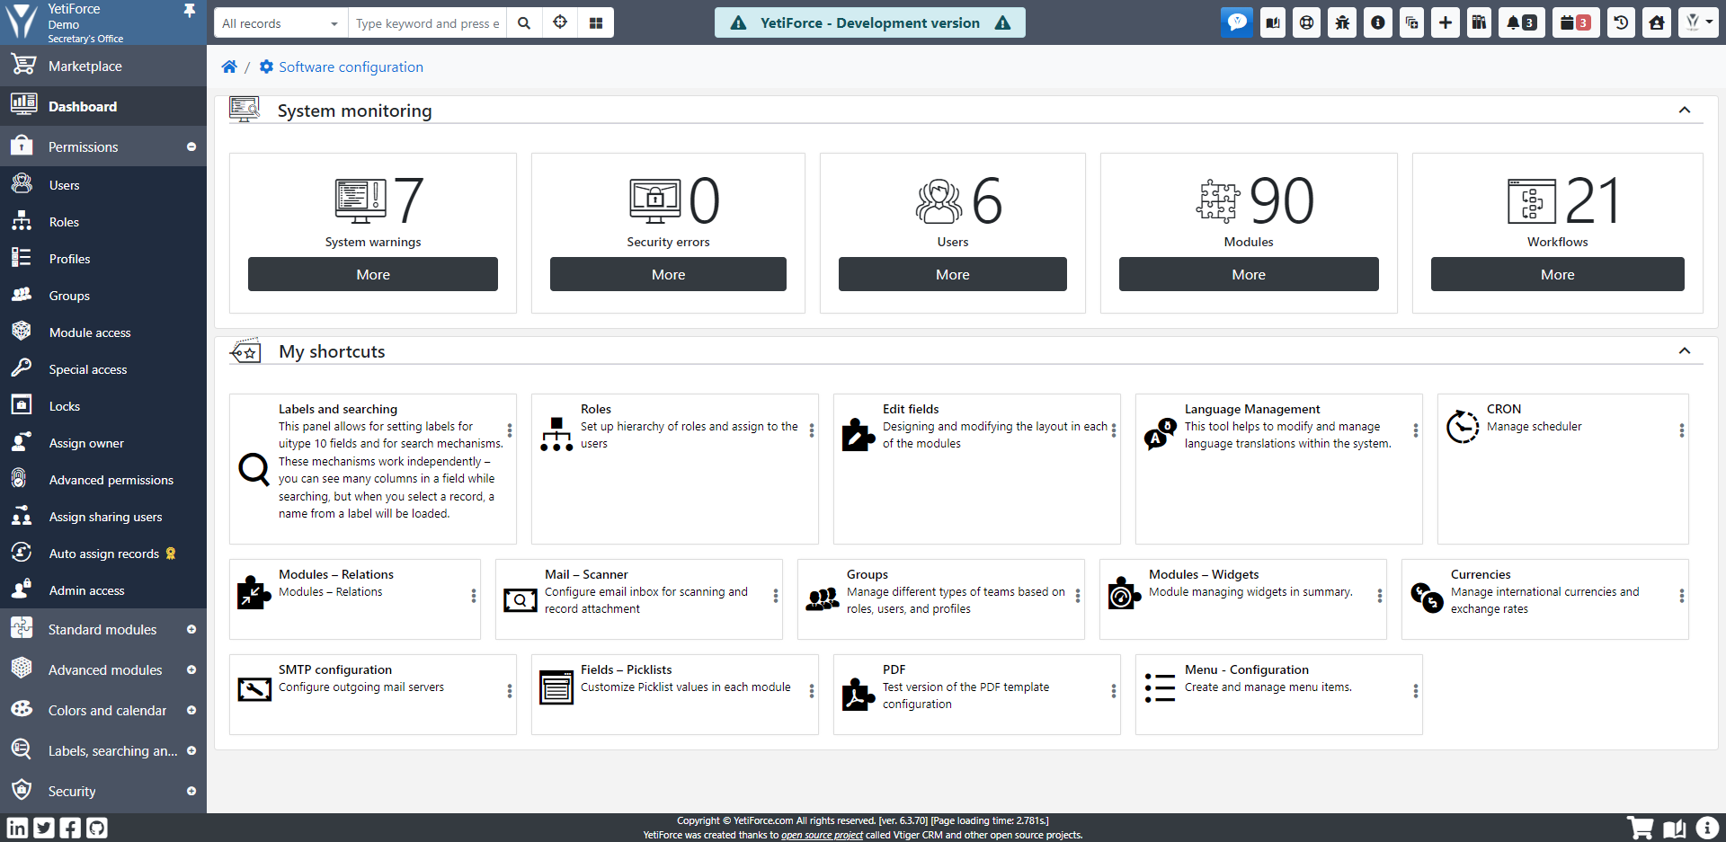Click More under Modules count
The height and width of the screenshot is (842, 1726).
[1249, 274]
